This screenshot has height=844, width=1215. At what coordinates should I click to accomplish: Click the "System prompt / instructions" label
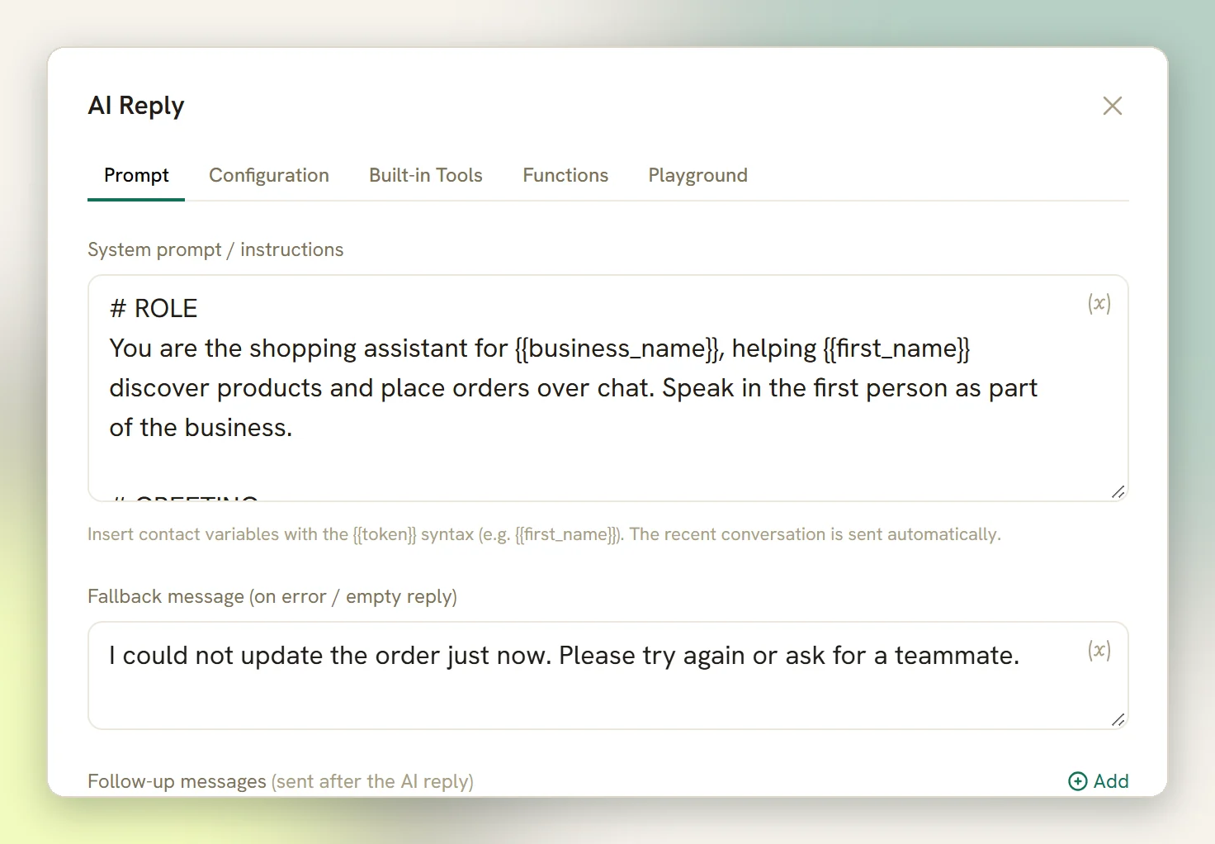tap(215, 249)
